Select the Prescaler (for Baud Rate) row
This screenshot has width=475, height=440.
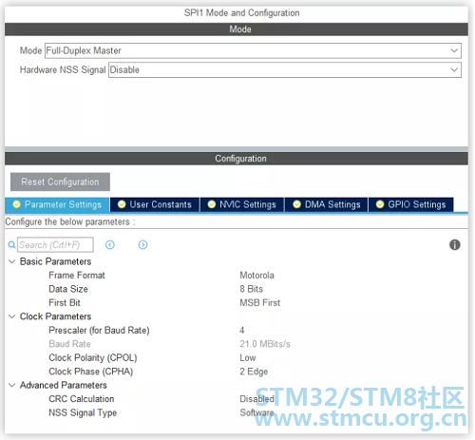(x=236, y=331)
